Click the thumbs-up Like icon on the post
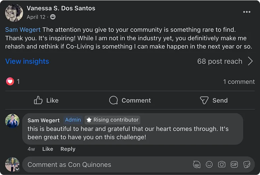This screenshot has width=260, height=175. pyautogui.click(x=38, y=100)
